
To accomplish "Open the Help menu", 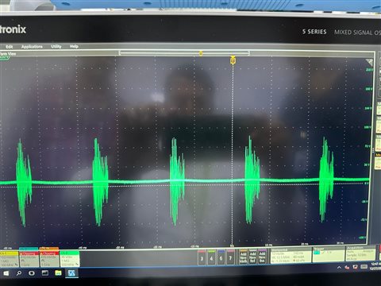I will (74, 46).
